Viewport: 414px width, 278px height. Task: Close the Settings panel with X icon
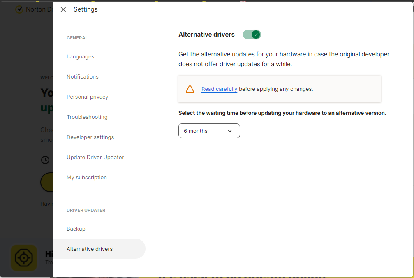[x=63, y=9]
